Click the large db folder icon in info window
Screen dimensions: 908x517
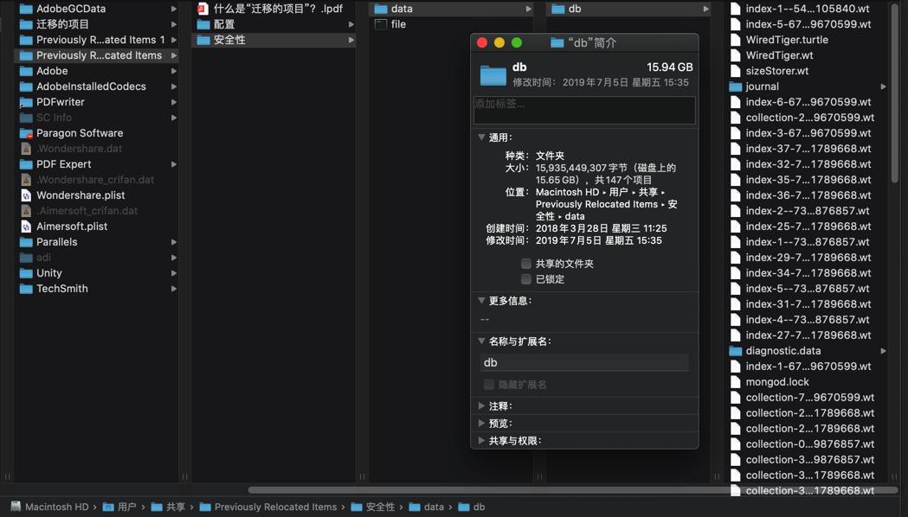tap(493, 75)
